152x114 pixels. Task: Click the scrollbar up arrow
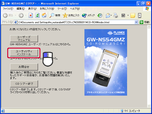point(149,27)
